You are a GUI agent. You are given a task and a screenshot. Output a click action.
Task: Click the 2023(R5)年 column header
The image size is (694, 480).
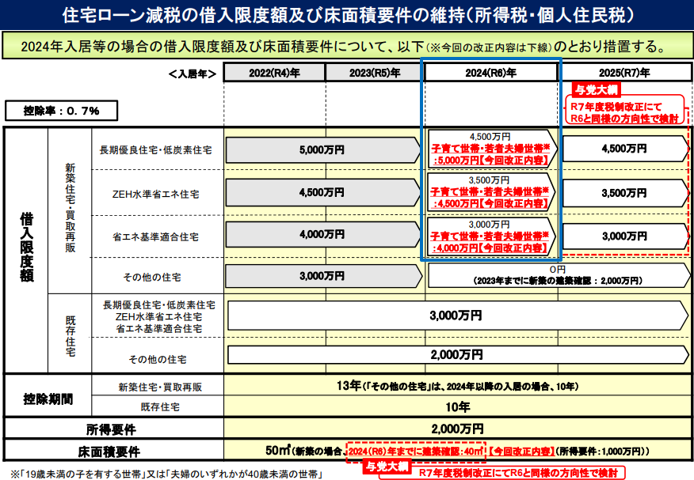[x=374, y=73]
